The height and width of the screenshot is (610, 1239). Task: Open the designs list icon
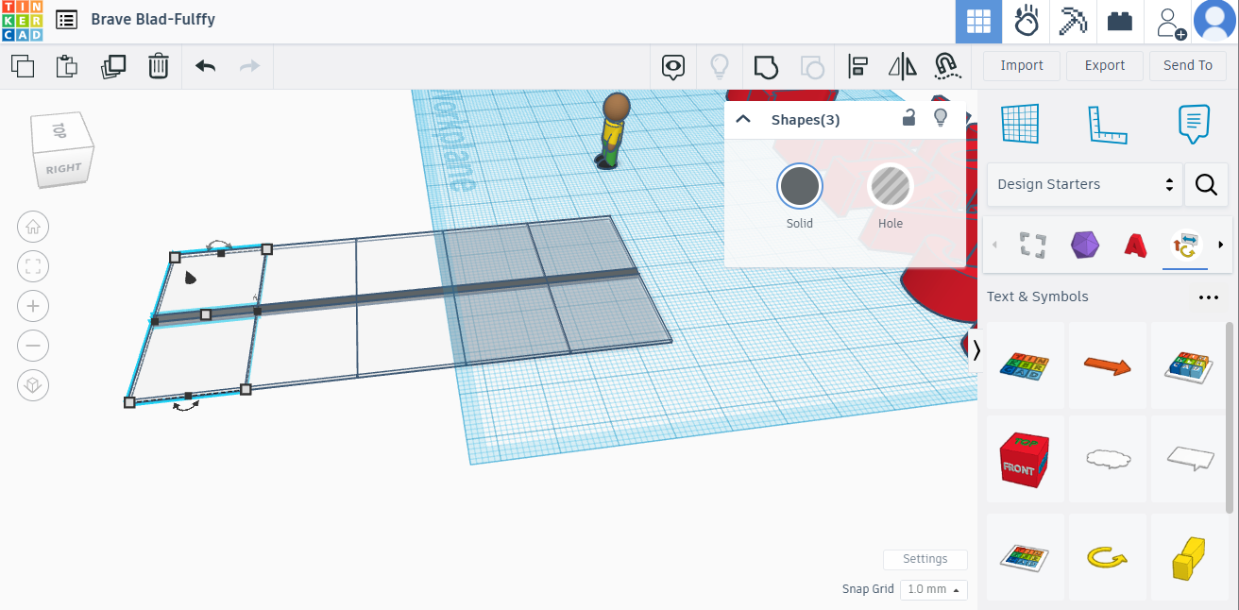[x=66, y=19]
